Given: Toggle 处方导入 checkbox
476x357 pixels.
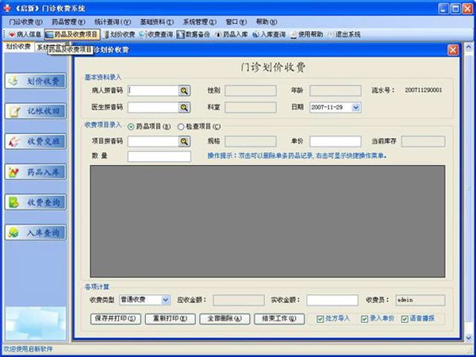Looking at the screenshot, I should [320, 319].
